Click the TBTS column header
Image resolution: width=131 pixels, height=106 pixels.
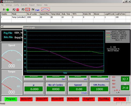77,14
